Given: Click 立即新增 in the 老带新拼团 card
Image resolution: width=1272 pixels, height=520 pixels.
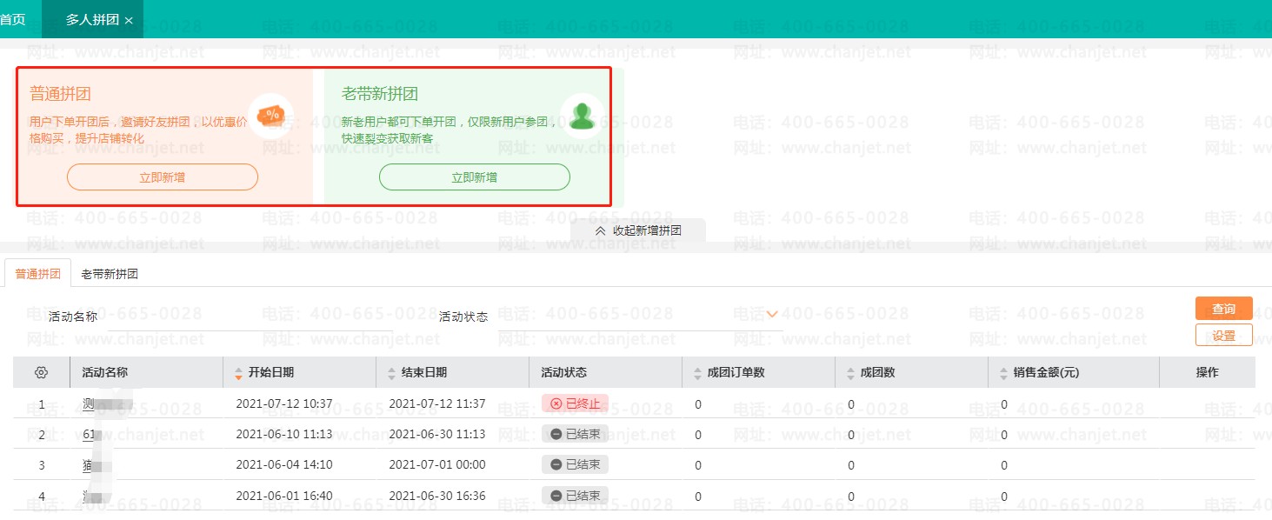Looking at the screenshot, I should [475, 177].
